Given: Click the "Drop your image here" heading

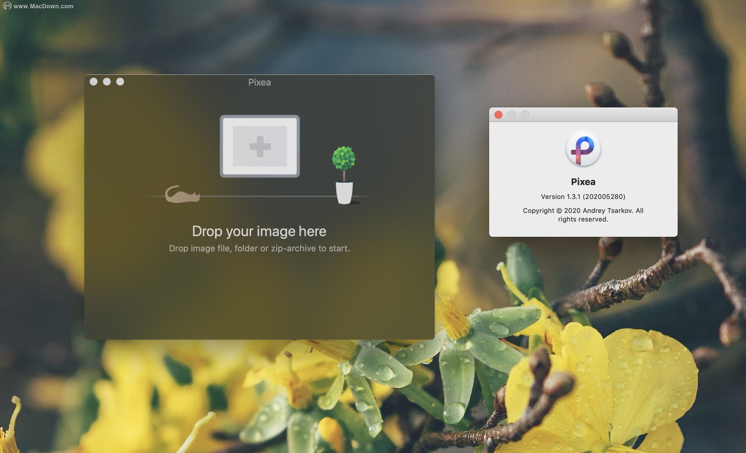Looking at the screenshot, I should pos(259,231).
